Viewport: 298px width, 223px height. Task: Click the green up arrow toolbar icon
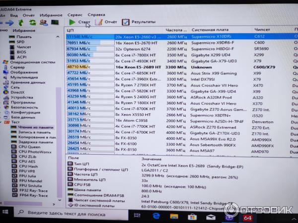click(x=21, y=23)
